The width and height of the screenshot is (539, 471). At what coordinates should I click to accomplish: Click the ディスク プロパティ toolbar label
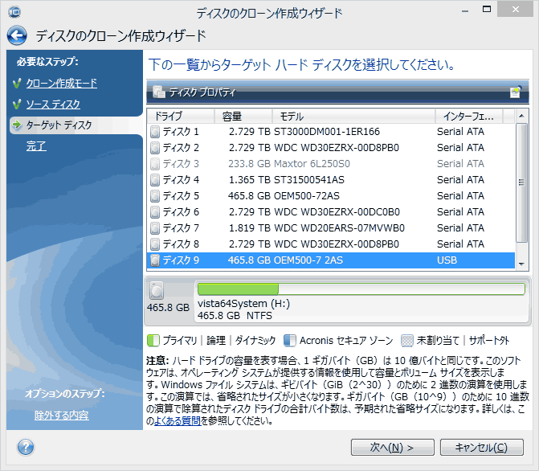202,92
